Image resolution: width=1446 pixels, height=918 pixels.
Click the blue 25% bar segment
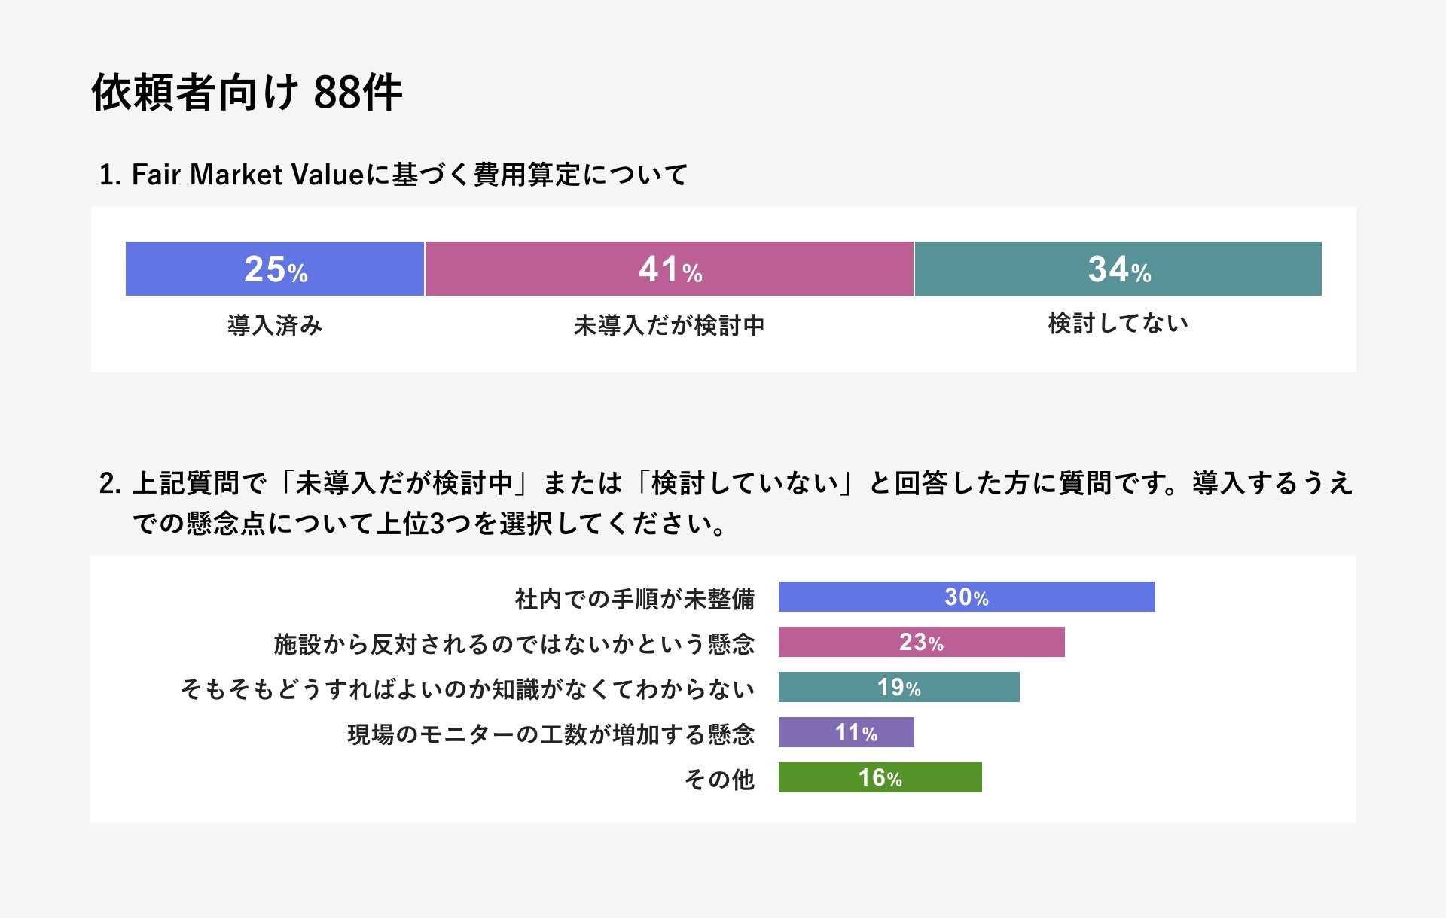click(275, 269)
